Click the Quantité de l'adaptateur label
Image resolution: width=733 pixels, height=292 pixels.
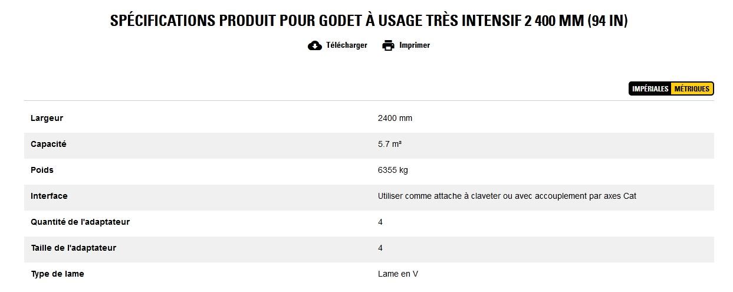[80, 222]
